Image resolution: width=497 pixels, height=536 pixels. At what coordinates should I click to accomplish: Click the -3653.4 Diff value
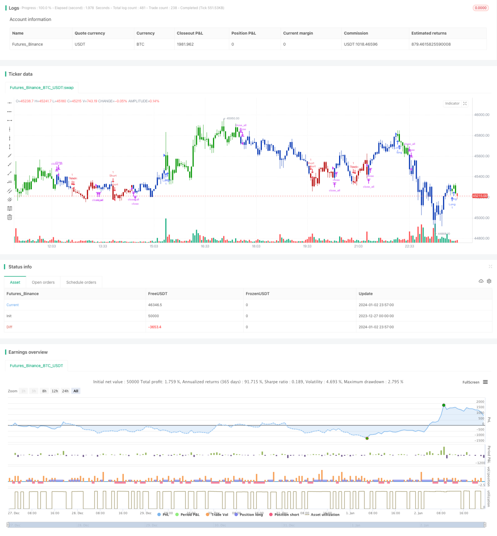(154, 327)
